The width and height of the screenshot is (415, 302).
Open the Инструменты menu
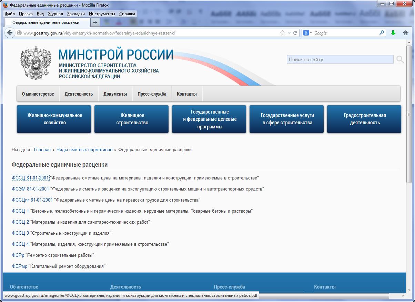[x=102, y=14]
